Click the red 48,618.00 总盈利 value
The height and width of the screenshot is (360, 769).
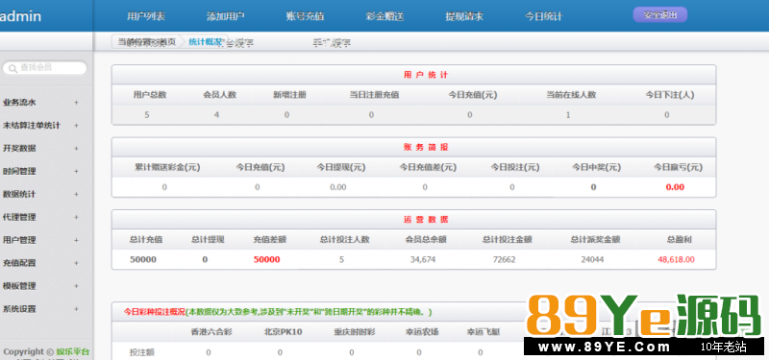point(676,259)
